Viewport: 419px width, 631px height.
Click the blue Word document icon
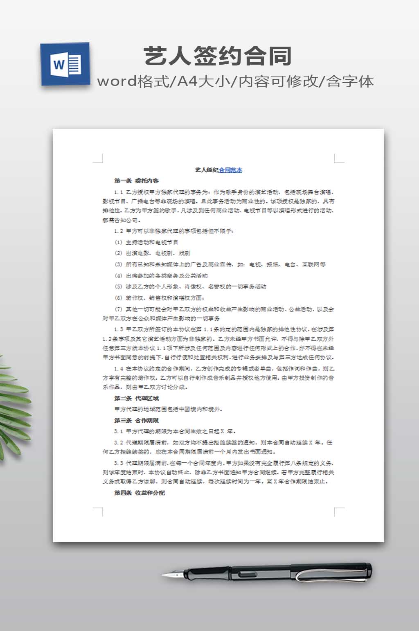pyautogui.click(x=65, y=64)
